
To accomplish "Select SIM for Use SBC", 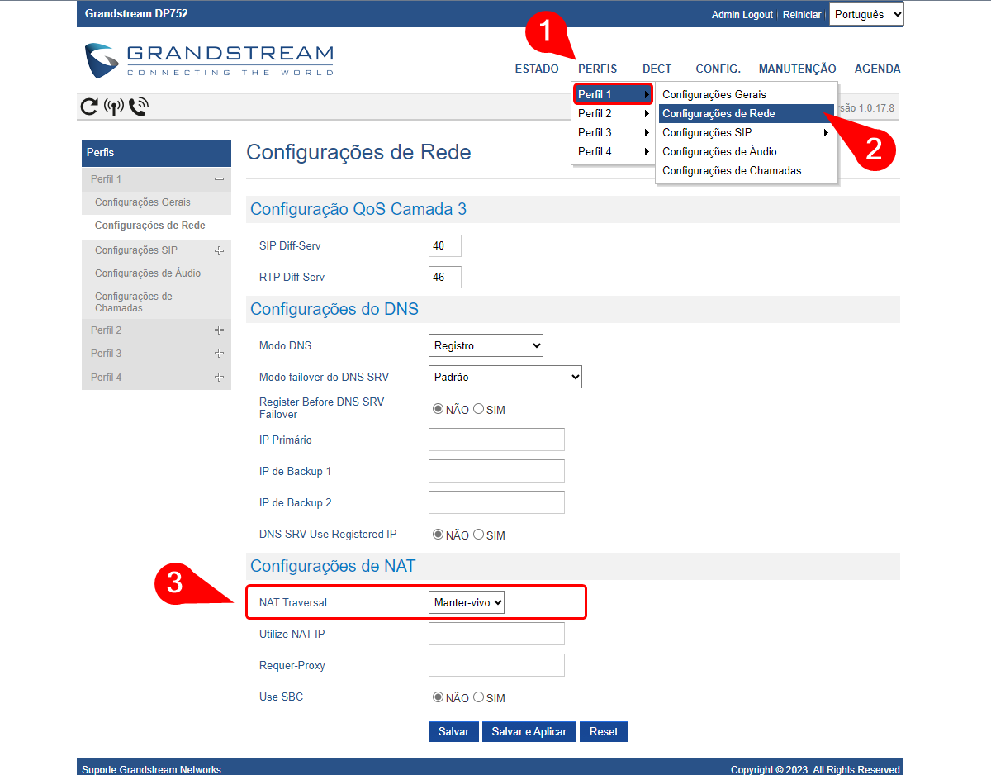I will (479, 697).
